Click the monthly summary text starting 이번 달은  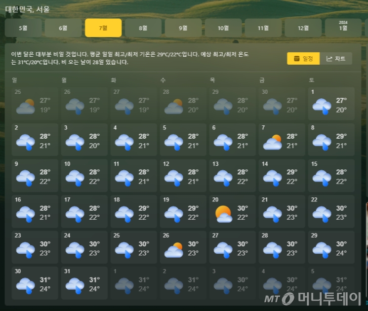click(x=130, y=58)
